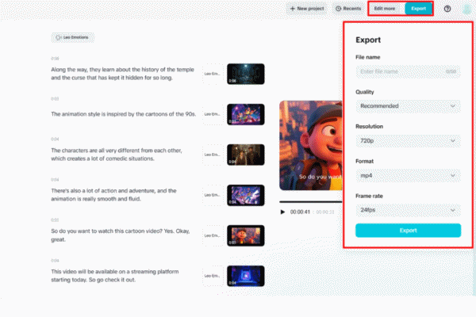This screenshot has height=317, width=476.
Task: Select the temple history scene thumbnail
Action: [246, 74]
